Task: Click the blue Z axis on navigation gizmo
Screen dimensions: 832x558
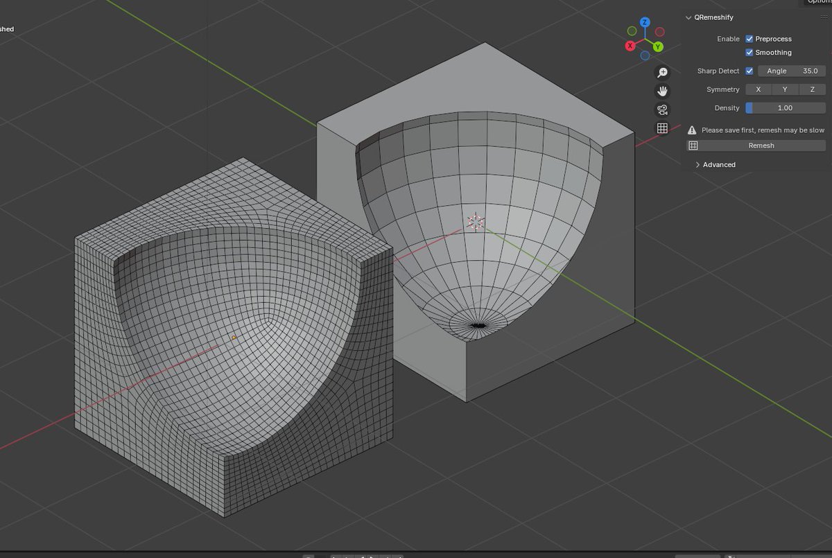Action: click(x=645, y=23)
